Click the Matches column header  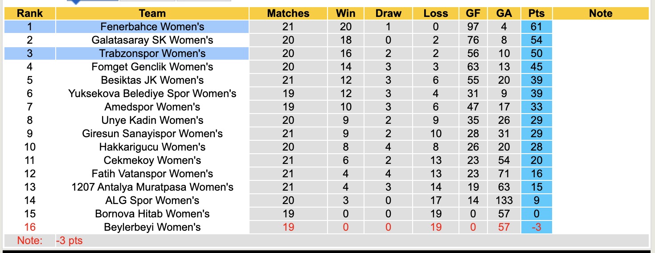point(288,13)
